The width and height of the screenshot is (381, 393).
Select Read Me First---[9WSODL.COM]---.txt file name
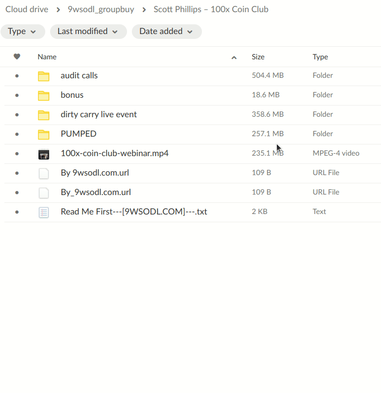coord(134,212)
